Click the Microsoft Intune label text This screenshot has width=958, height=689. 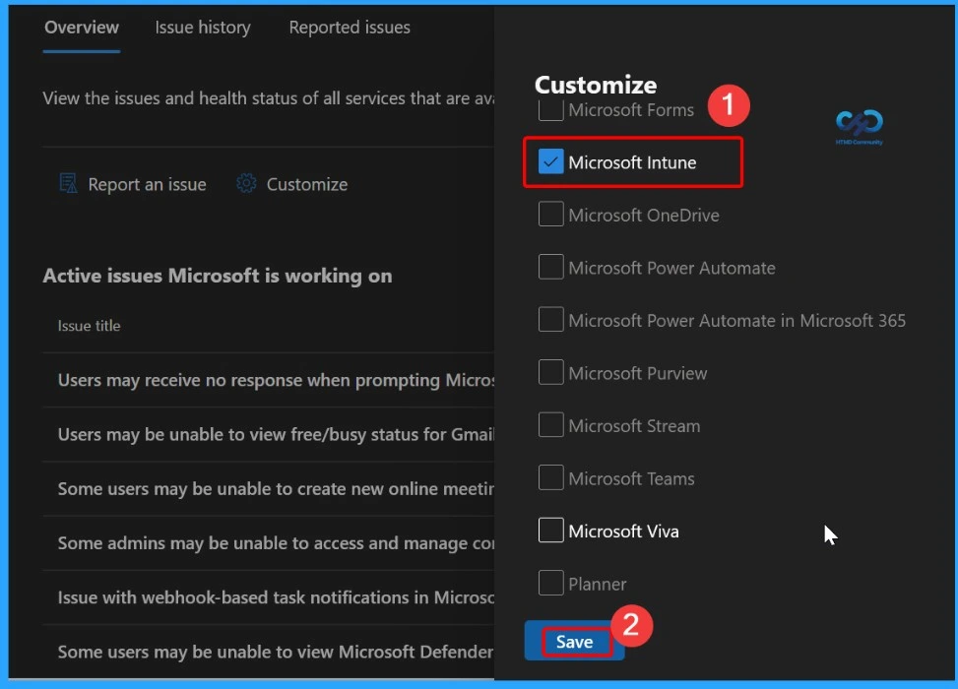632,162
